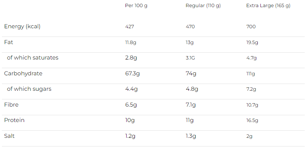Click the 'Extra Large (165 g)' header
The width and height of the screenshot is (307, 148).
[268, 6]
